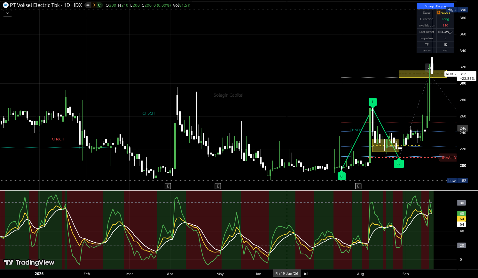This screenshot has height=278, width=478.
Task: Click the TradingView logo
Action: [x=29, y=262]
